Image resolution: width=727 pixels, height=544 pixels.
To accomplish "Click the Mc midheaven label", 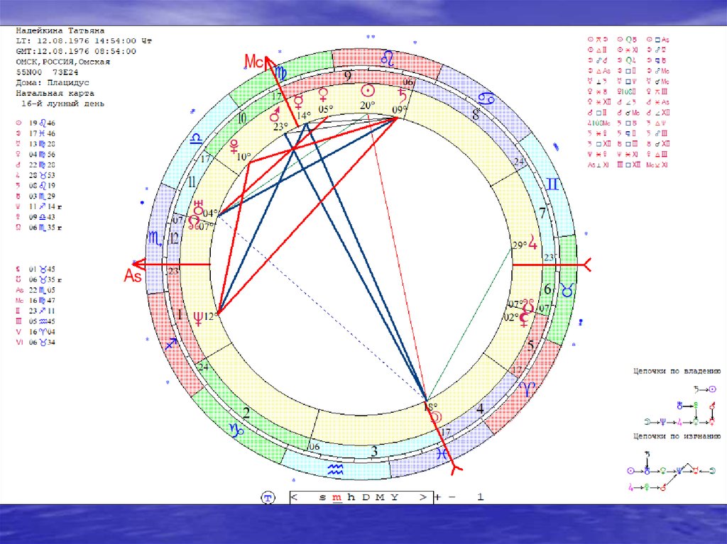I will [255, 62].
